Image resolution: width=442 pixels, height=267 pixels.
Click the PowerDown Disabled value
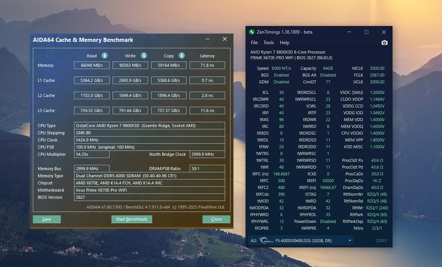(328, 221)
